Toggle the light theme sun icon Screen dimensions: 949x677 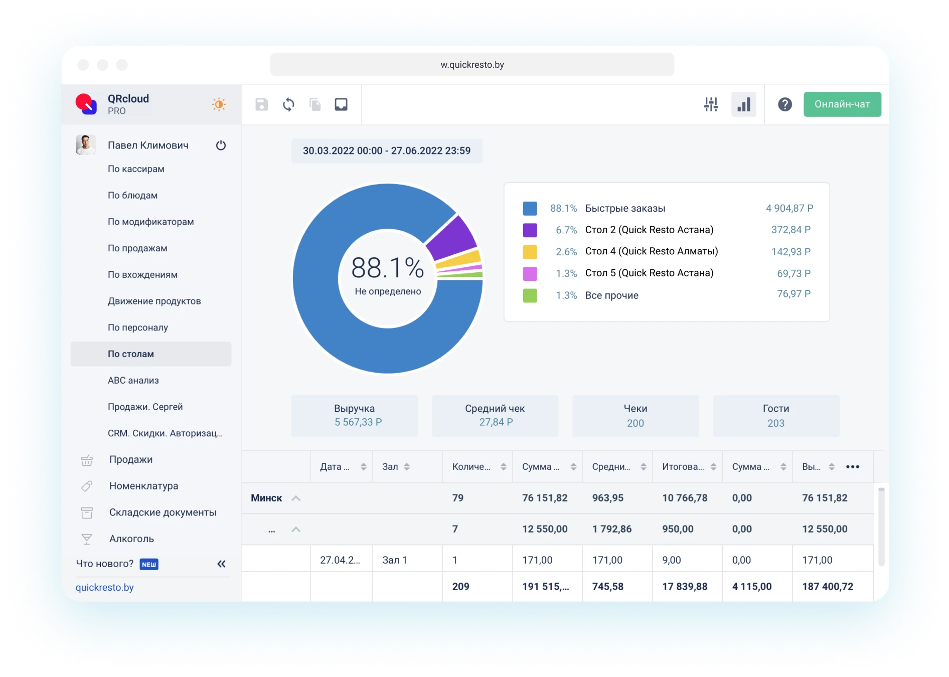(x=219, y=104)
